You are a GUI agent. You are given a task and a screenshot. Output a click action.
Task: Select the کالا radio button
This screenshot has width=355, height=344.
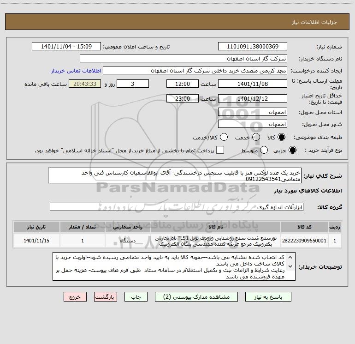point(281,137)
